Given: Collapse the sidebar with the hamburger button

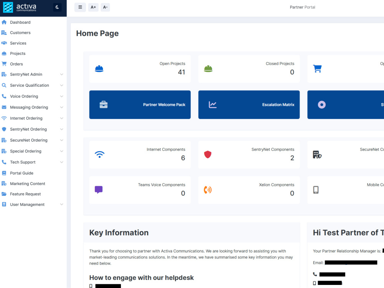Looking at the screenshot, I should [x=80, y=7].
